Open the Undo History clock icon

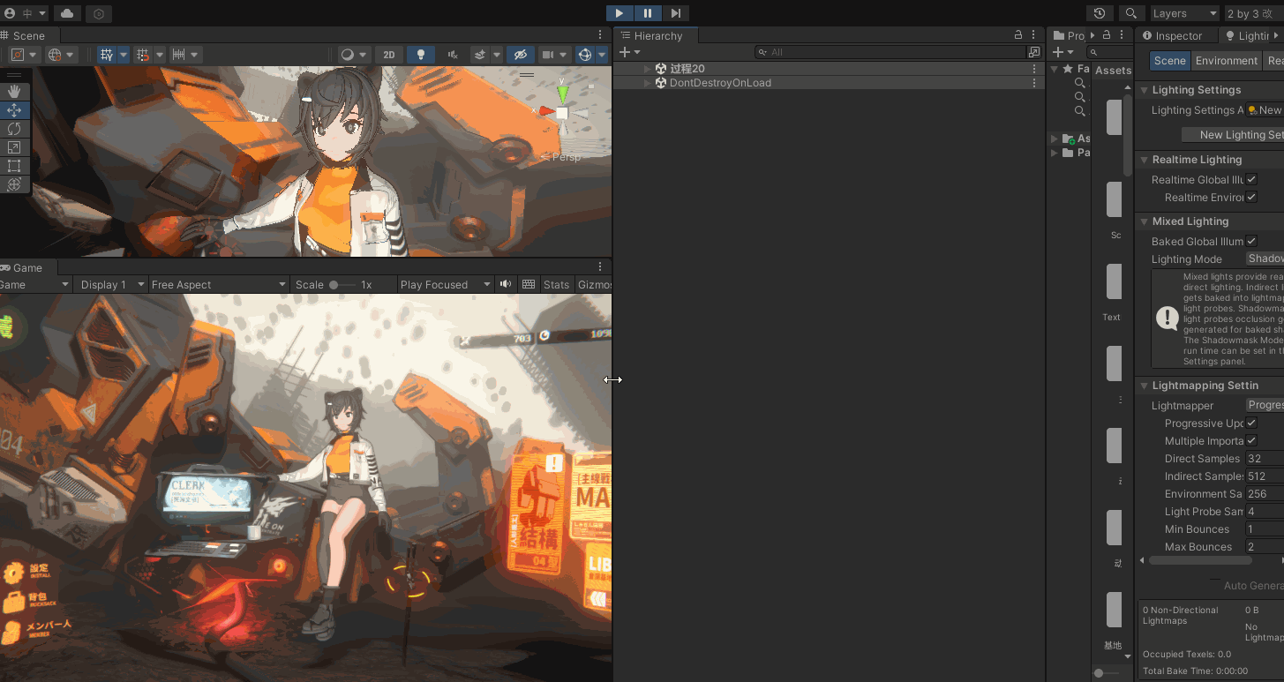point(1100,13)
